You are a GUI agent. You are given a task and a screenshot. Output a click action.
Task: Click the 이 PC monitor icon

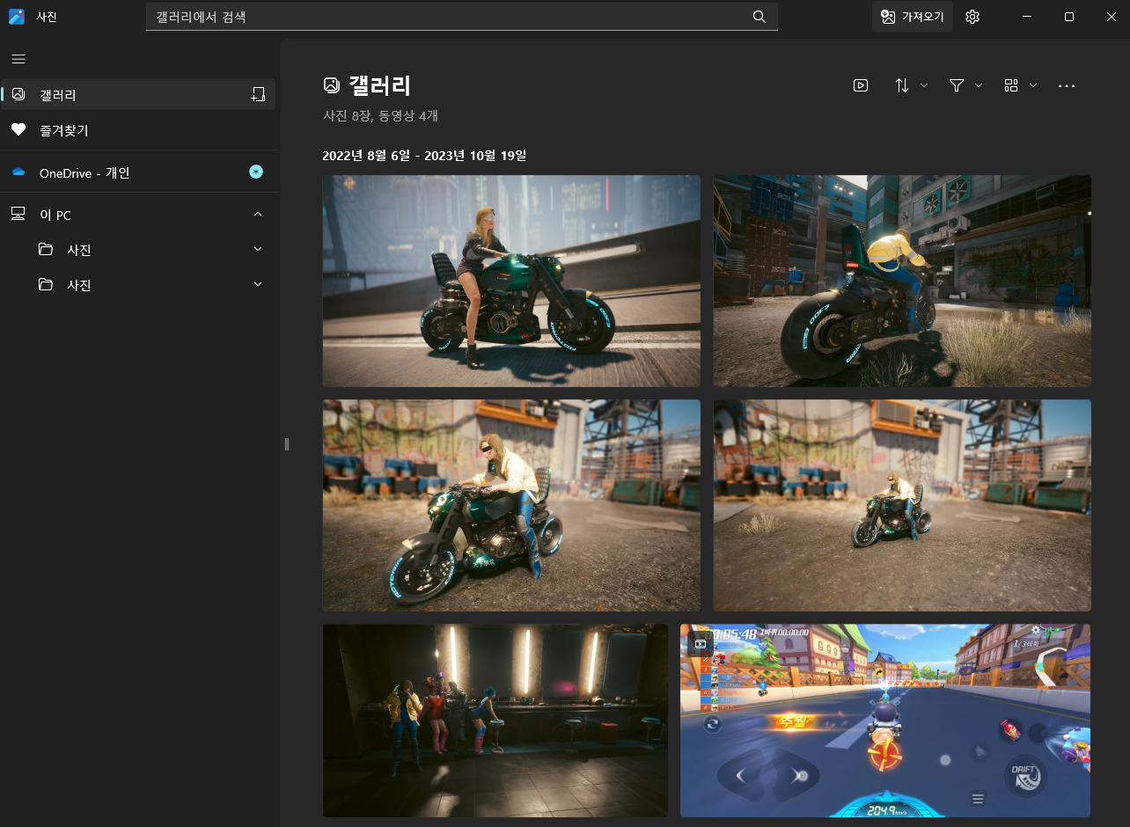point(18,215)
